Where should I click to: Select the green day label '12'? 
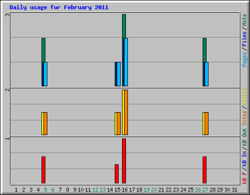[95, 190]
